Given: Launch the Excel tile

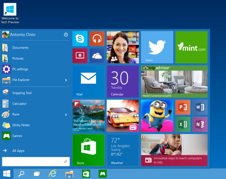Looking at the screenshot, I should click(x=183, y=125).
